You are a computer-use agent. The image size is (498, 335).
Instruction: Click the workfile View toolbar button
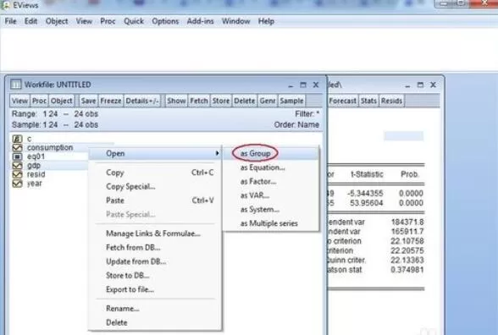19,101
